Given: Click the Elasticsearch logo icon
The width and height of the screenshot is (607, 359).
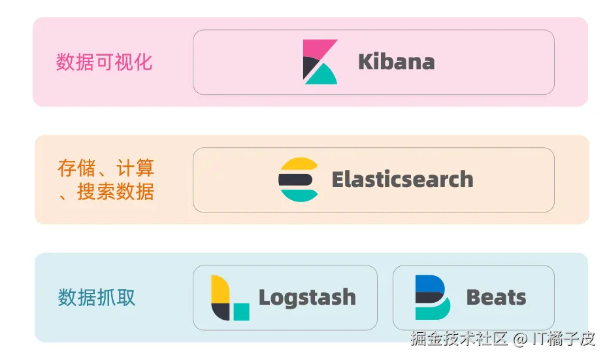Looking at the screenshot, I should click(299, 180).
